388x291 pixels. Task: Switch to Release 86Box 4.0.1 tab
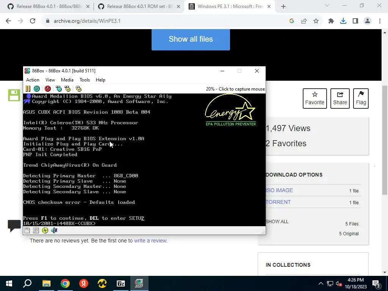coord(48,6)
